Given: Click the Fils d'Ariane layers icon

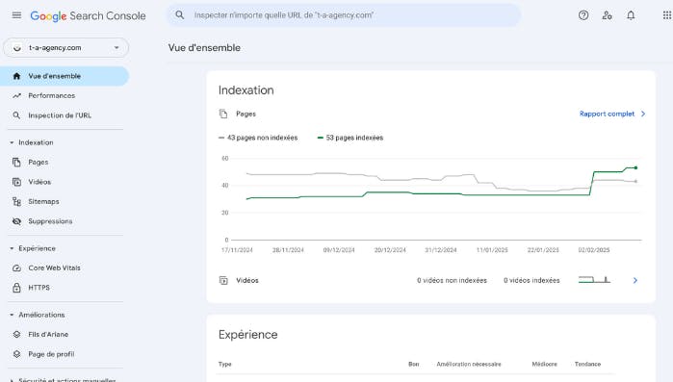Looking at the screenshot, I should tap(16, 335).
